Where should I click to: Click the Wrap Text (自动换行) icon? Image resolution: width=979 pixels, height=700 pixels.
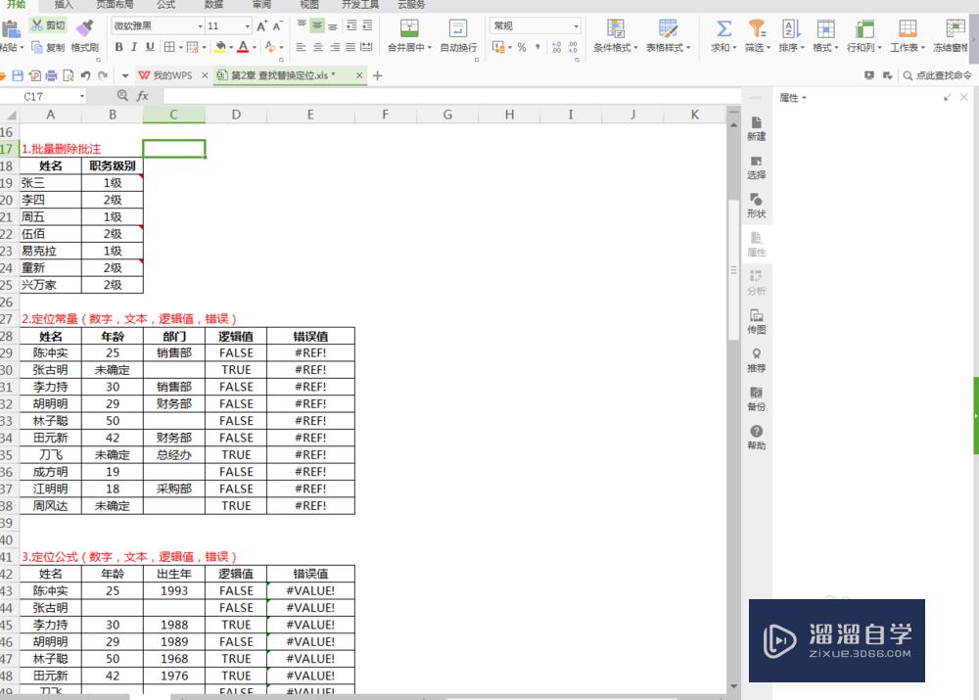tap(457, 28)
